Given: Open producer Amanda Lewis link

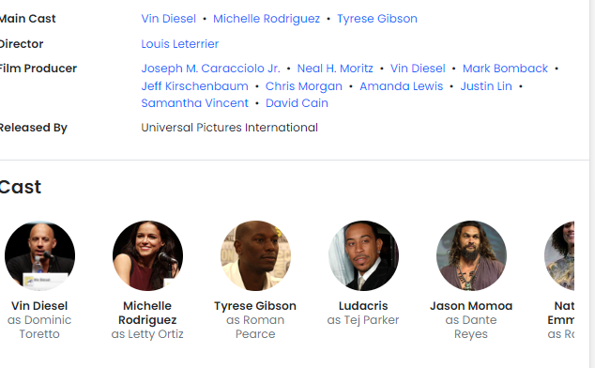Looking at the screenshot, I should pyautogui.click(x=402, y=86).
